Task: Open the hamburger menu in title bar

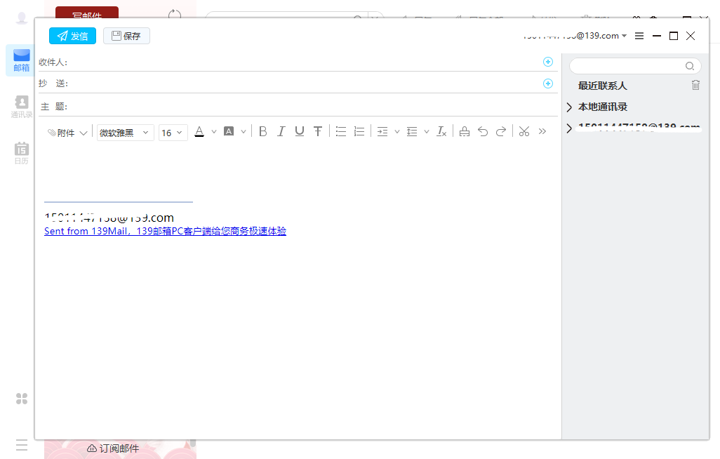Action: pyautogui.click(x=639, y=36)
